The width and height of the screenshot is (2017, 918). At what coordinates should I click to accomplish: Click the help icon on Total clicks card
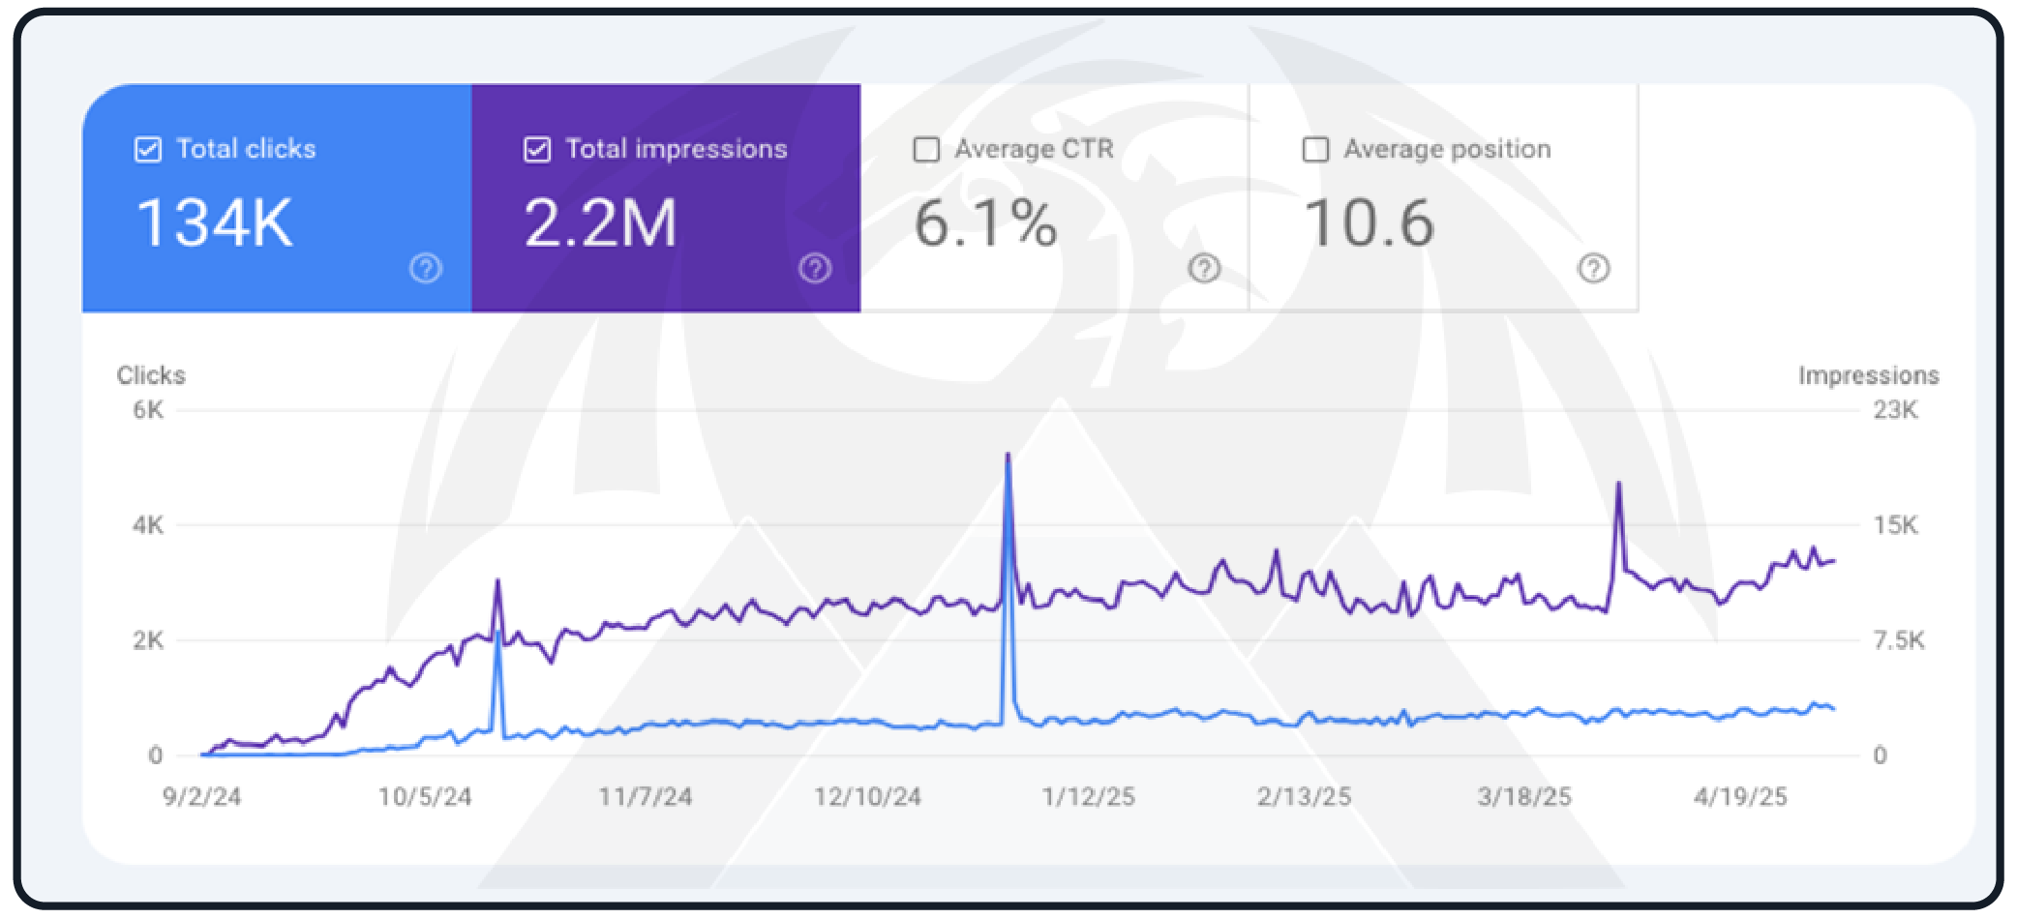click(425, 268)
